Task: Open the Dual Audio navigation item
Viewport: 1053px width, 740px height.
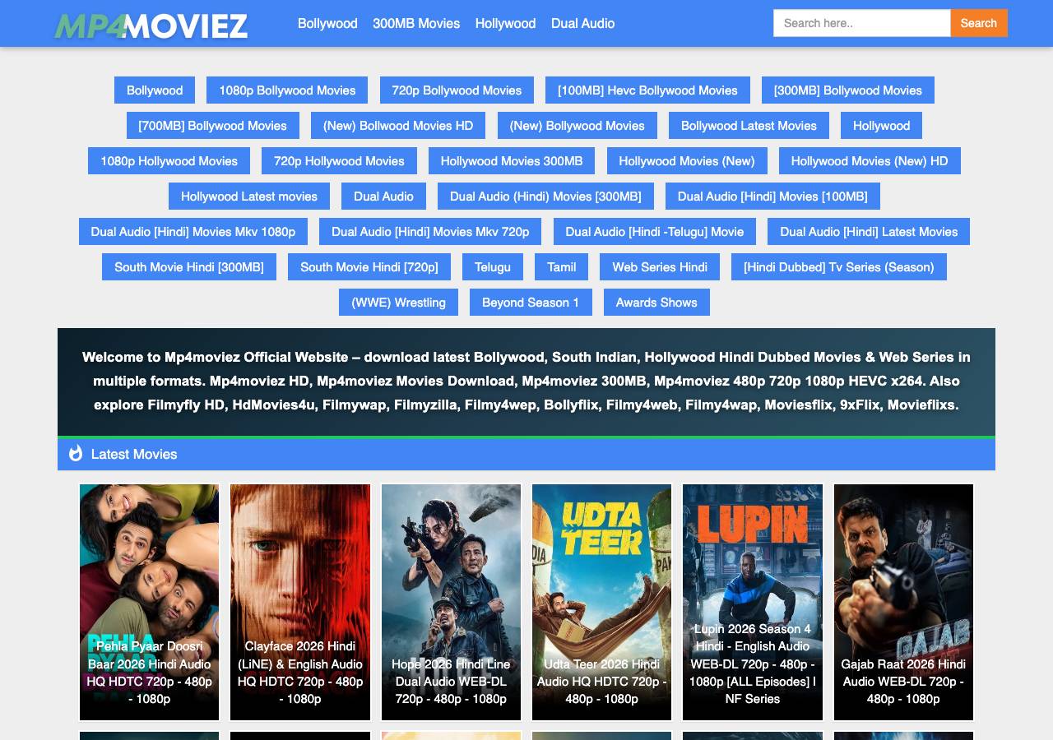Action: coord(582,23)
